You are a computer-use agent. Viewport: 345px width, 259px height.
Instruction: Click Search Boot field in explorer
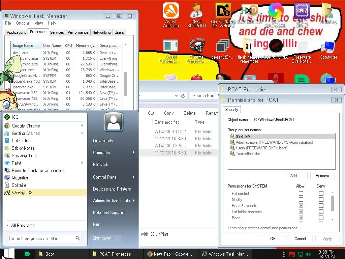204,95
